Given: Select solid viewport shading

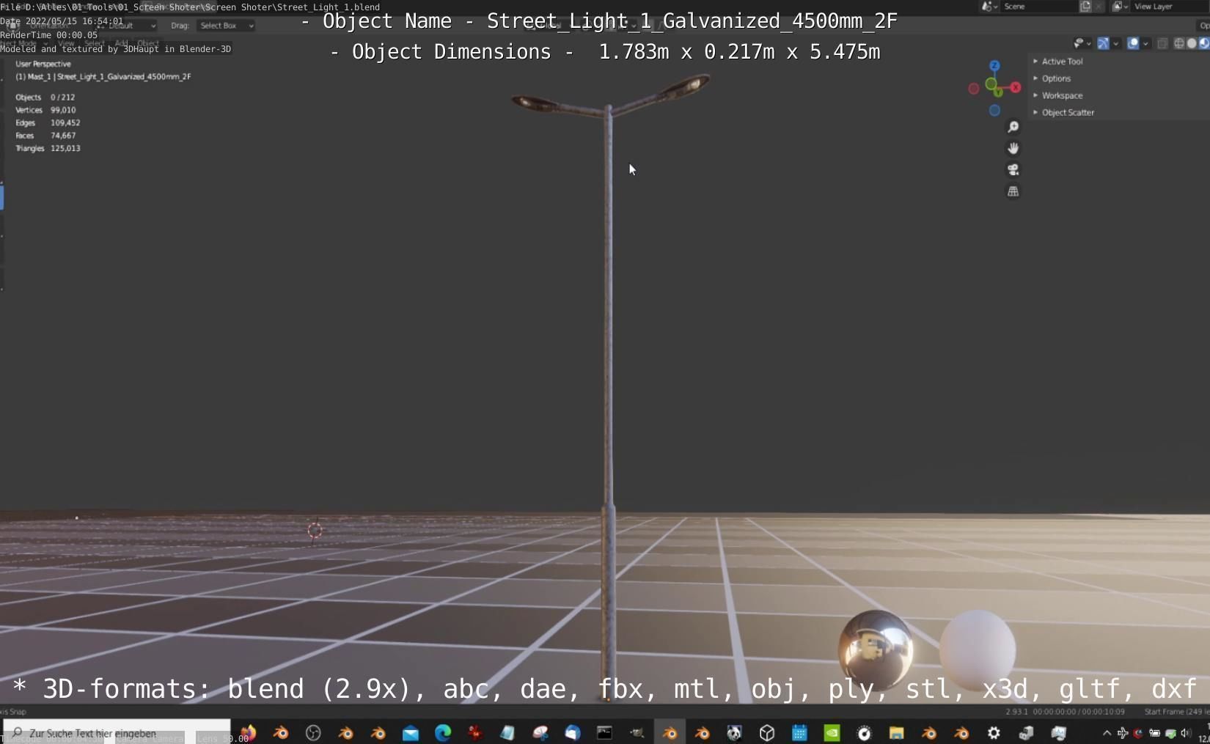Looking at the screenshot, I should (1192, 43).
